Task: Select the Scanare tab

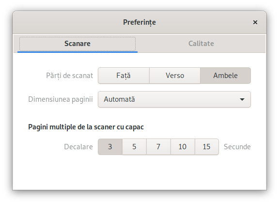Action: click(77, 44)
